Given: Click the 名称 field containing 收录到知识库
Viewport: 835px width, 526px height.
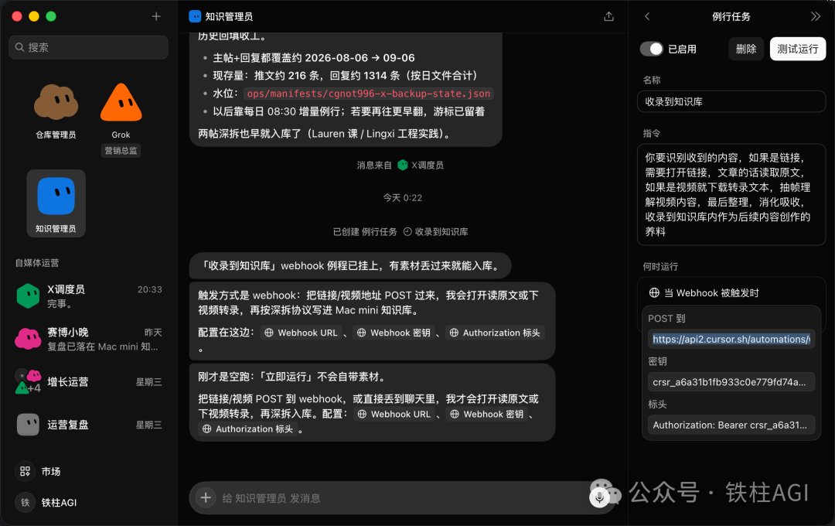Looking at the screenshot, I should 731,102.
